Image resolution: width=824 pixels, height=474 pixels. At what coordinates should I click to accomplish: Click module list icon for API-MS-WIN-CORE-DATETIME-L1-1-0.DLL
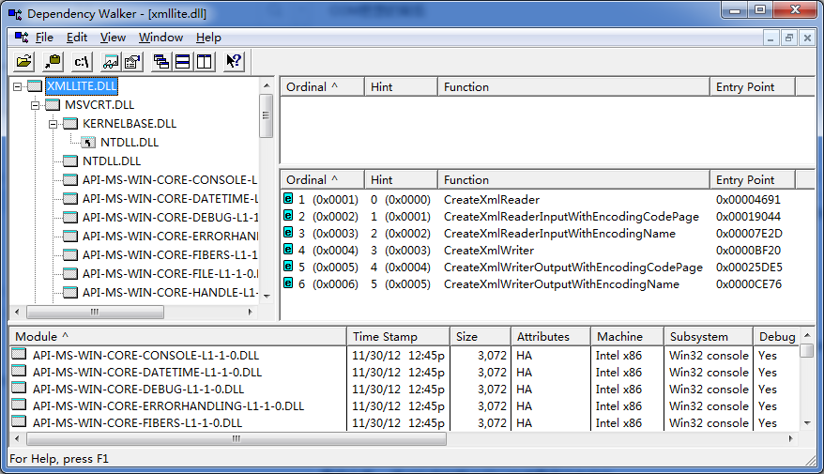coord(19,371)
